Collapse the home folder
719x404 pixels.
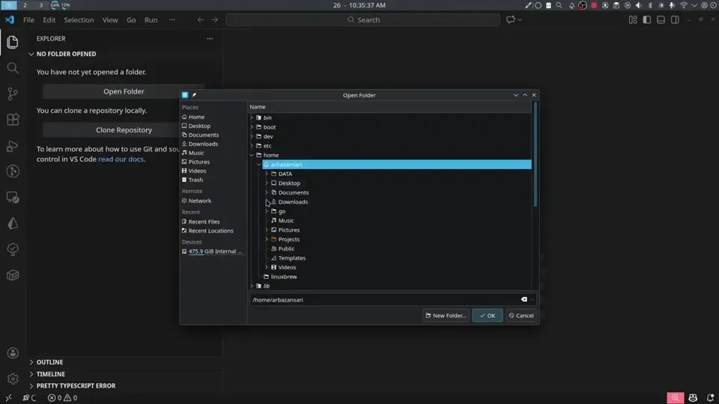[252, 155]
